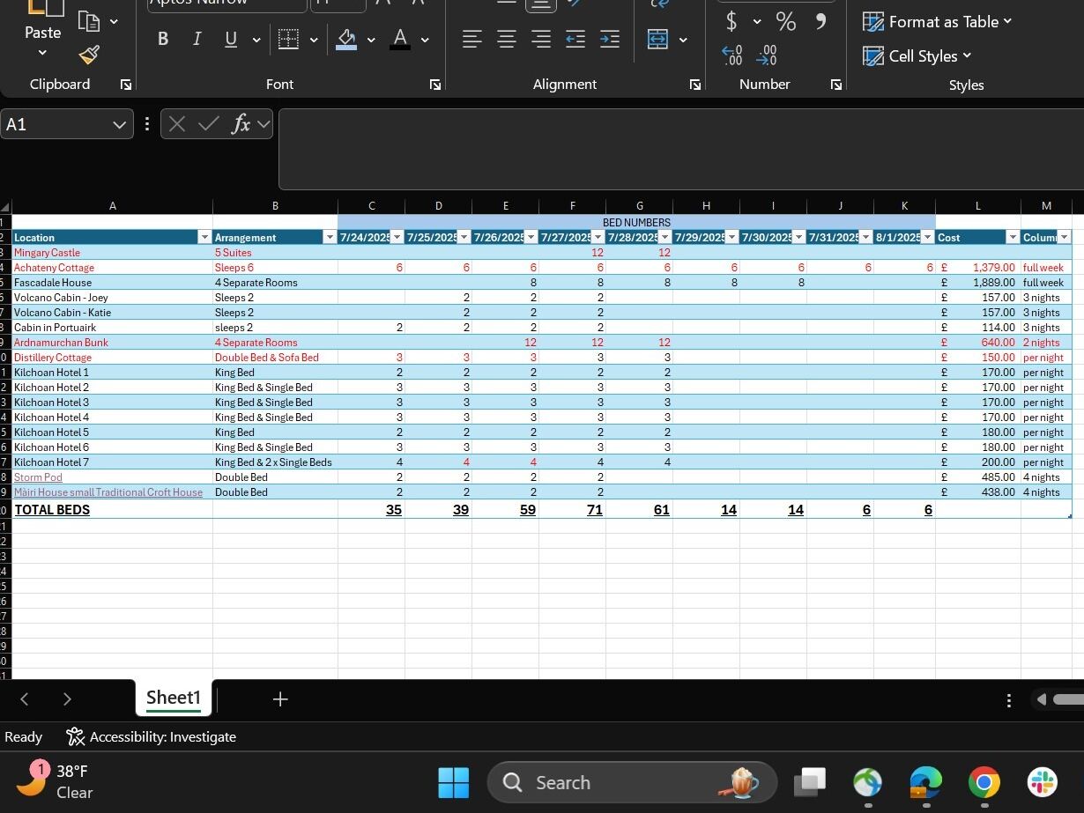Select column L header
Image resolution: width=1084 pixels, height=813 pixels.
[977, 206]
